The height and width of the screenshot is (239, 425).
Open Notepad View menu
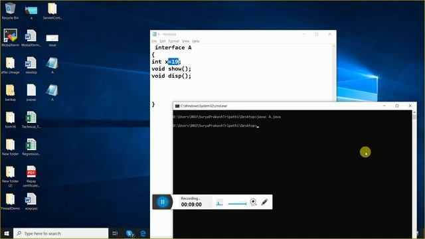click(x=185, y=41)
